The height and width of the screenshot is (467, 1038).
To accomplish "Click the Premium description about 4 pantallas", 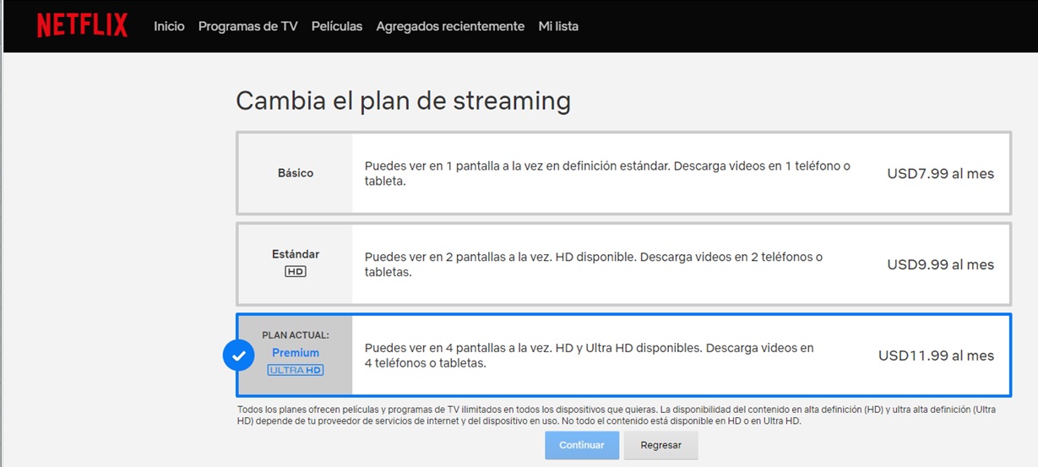I will tap(590, 356).
